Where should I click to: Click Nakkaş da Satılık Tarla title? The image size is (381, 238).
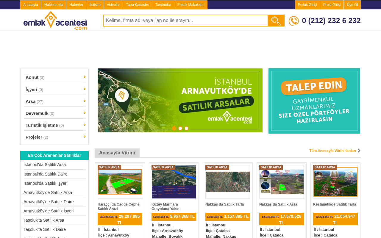point(224,204)
